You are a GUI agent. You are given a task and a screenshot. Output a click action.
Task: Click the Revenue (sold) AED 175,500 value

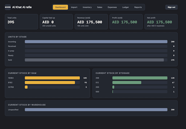[x=90, y=22]
